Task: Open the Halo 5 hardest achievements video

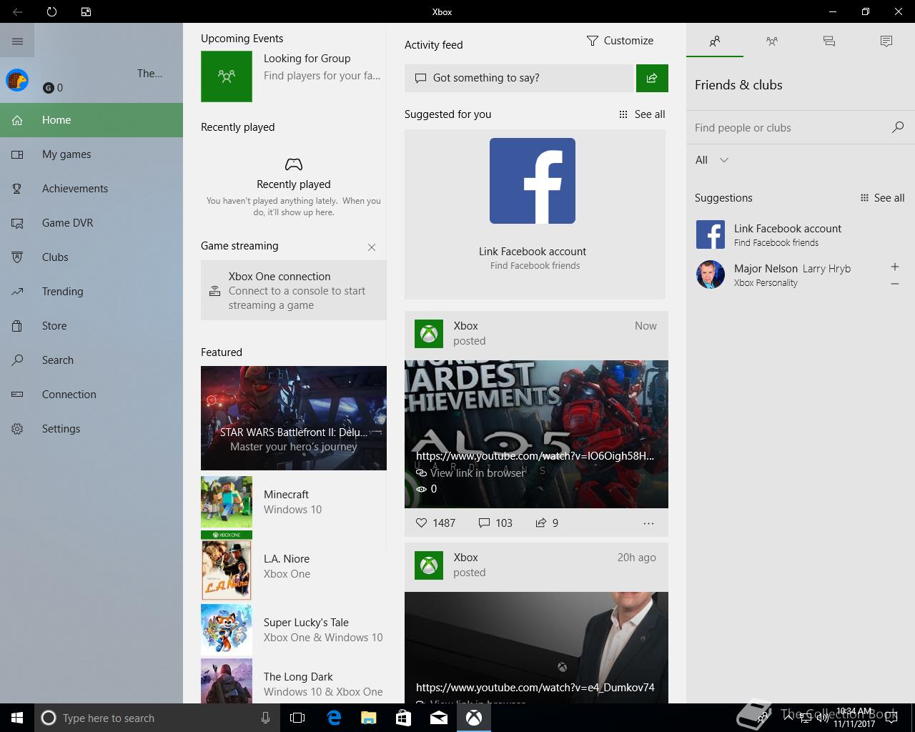Action: tap(536, 434)
